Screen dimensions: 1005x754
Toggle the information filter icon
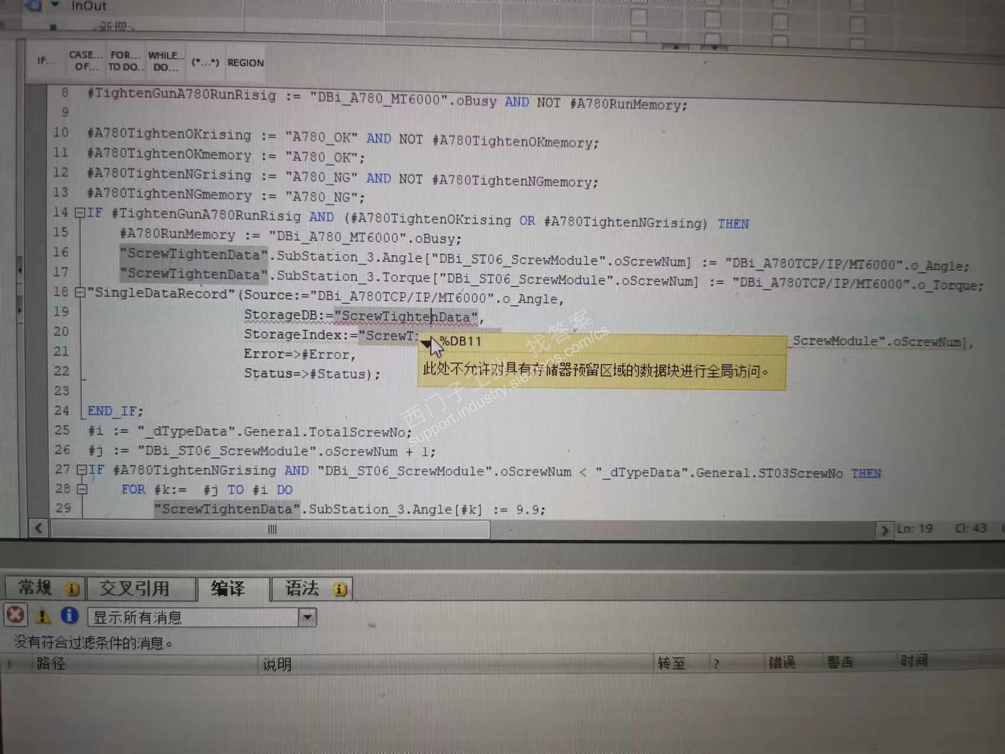click(69, 616)
